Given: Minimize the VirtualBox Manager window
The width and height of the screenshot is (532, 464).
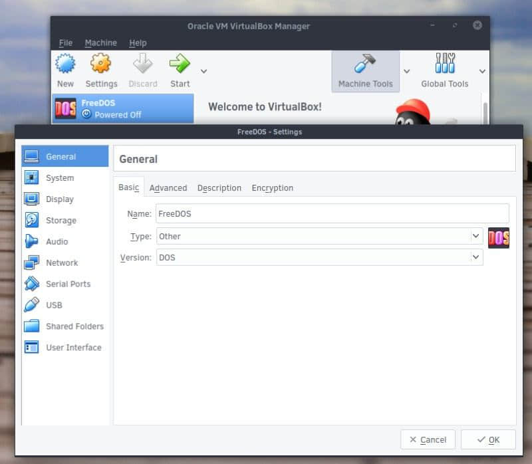Looking at the screenshot, I should (x=432, y=25).
